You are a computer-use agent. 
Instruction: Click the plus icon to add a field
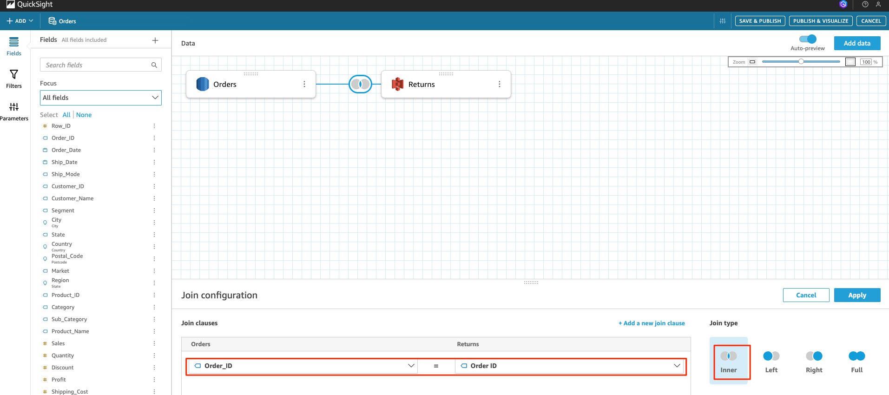[x=155, y=40]
